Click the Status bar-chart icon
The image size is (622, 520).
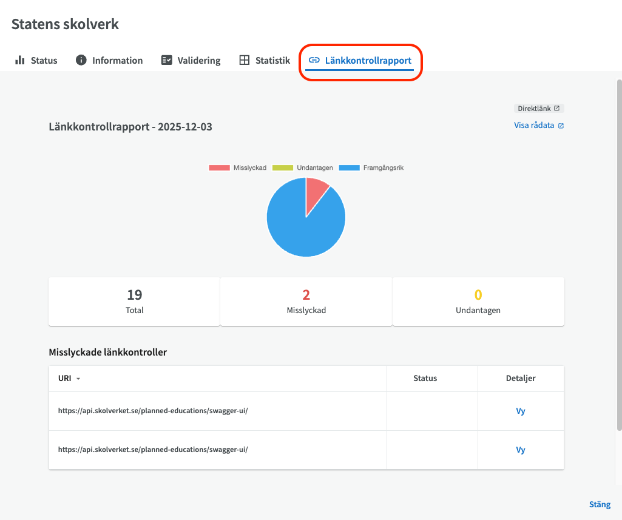(x=20, y=60)
